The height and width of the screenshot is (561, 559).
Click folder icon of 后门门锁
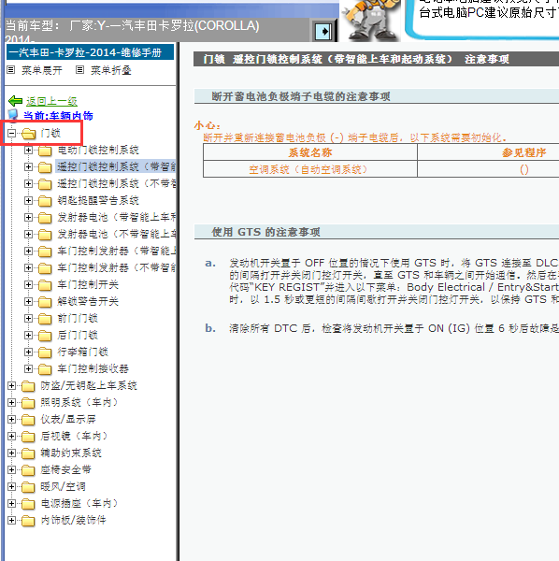tap(45, 336)
